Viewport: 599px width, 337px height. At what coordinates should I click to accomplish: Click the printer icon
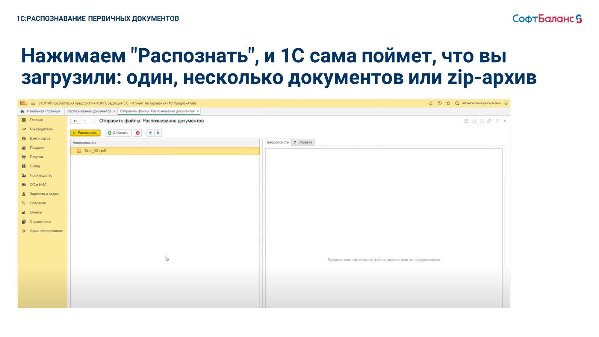click(x=474, y=121)
